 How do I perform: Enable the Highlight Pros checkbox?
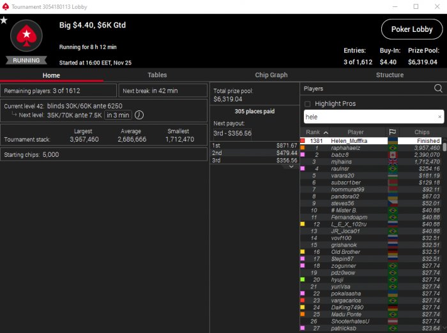pyautogui.click(x=307, y=104)
